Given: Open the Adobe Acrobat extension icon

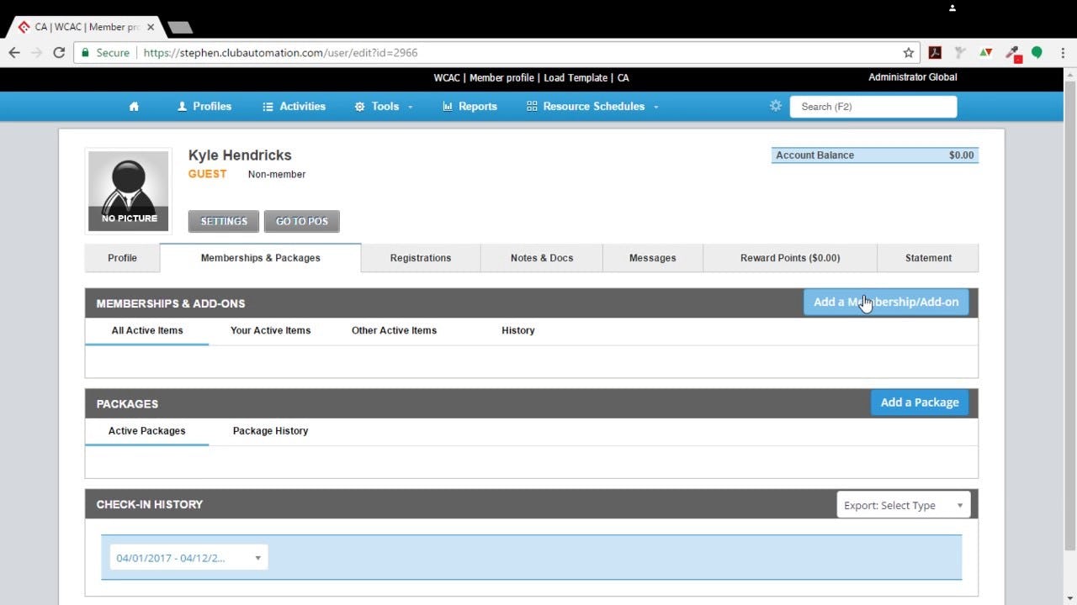Looking at the screenshot, I should (x=935, y=52).
